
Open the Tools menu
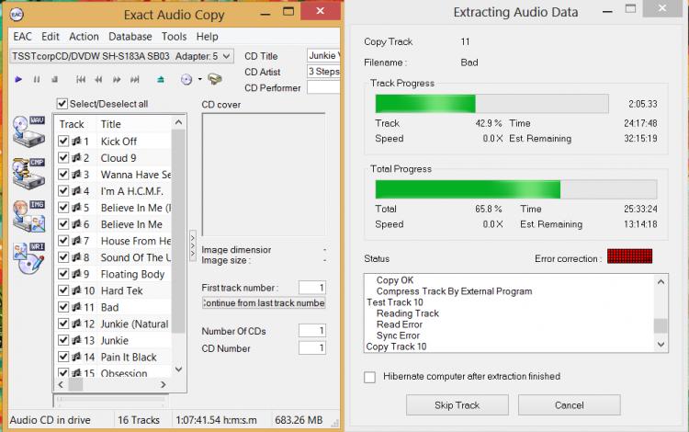pos(174,37)
